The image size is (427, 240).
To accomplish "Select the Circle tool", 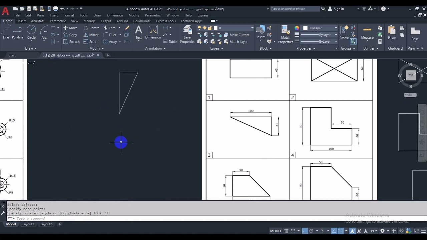I will tap(31, 32).
